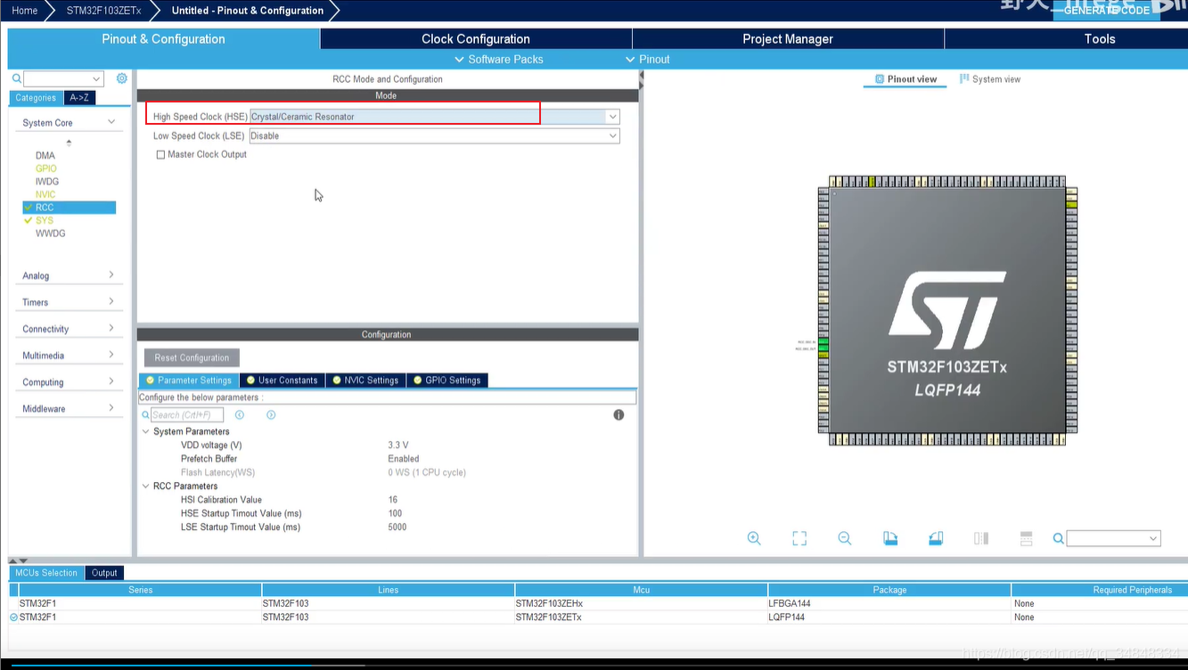Viewport: 1188px width, 670px height.
Task: Zoom in on the pinout view
Action: pos(754,538)
